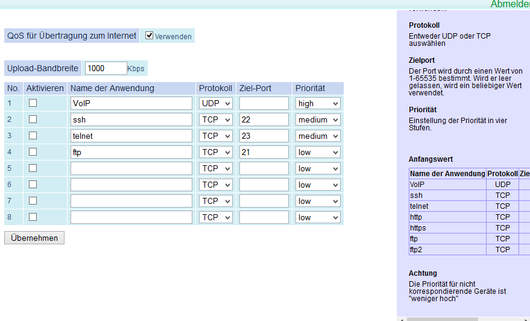530x321 pixels.
Task: Enable the VoIP rule checkbox in row 1
Action: tap(33, 103)
